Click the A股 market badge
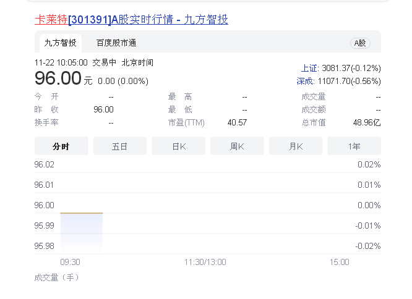This screenshot has width=412, height=299. point(359,43)
